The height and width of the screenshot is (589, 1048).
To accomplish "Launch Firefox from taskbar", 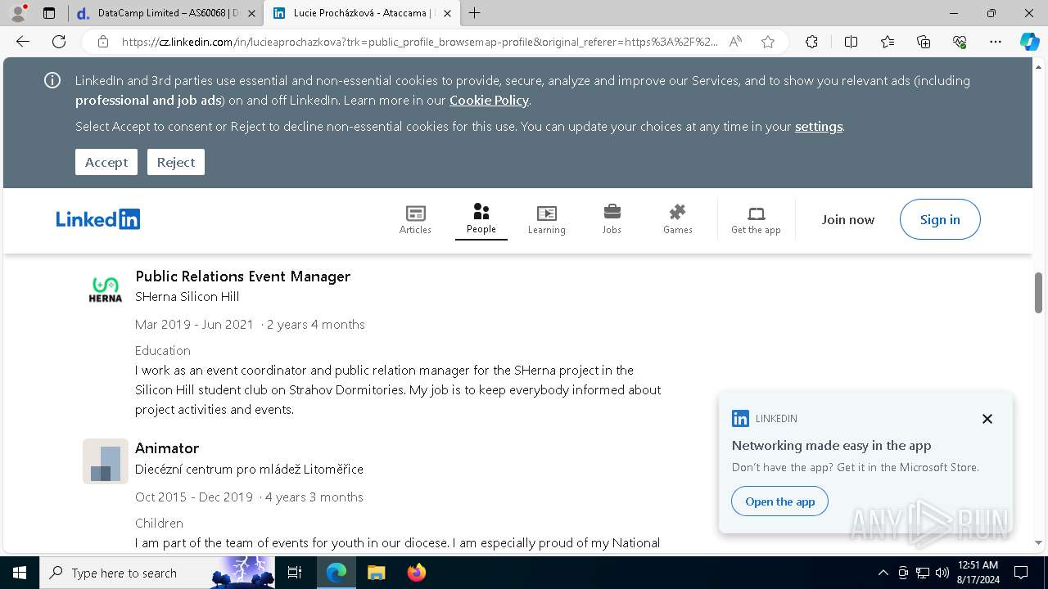I will (417, 573).
